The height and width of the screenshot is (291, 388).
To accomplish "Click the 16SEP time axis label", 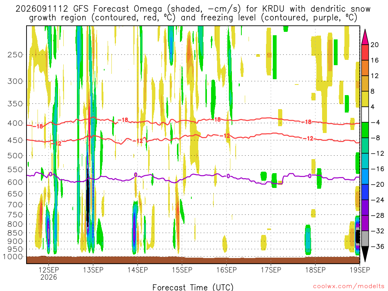I will (227, 270).
